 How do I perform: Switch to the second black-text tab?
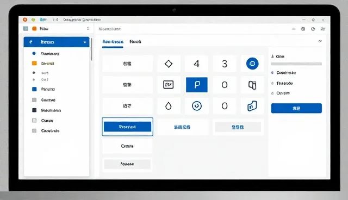pyautogui.click(x=135, y=42)
